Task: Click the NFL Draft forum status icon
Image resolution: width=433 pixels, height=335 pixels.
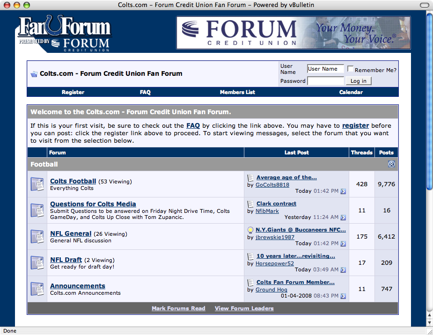Action: coord(37,262)
